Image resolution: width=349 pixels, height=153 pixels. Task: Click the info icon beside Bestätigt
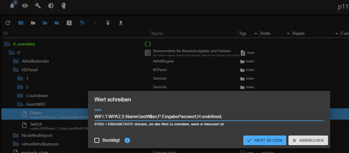point(127,140)
